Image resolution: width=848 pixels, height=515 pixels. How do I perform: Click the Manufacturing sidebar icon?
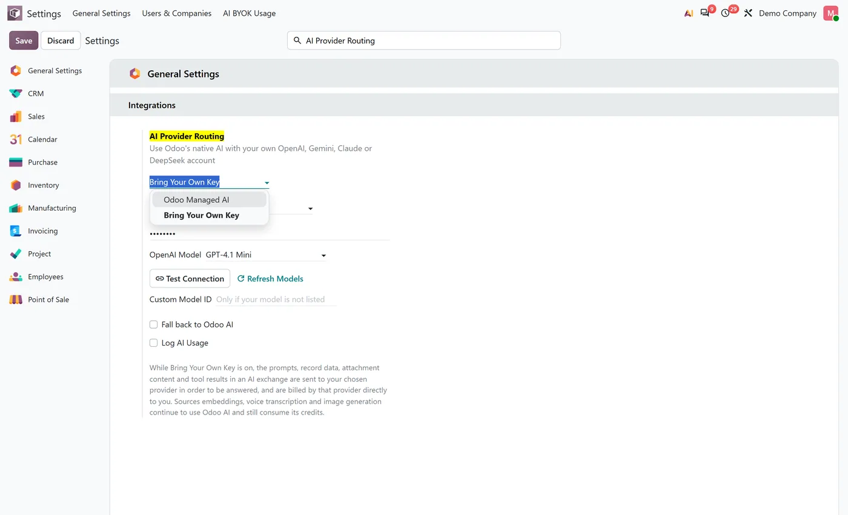tap(16, 208)
